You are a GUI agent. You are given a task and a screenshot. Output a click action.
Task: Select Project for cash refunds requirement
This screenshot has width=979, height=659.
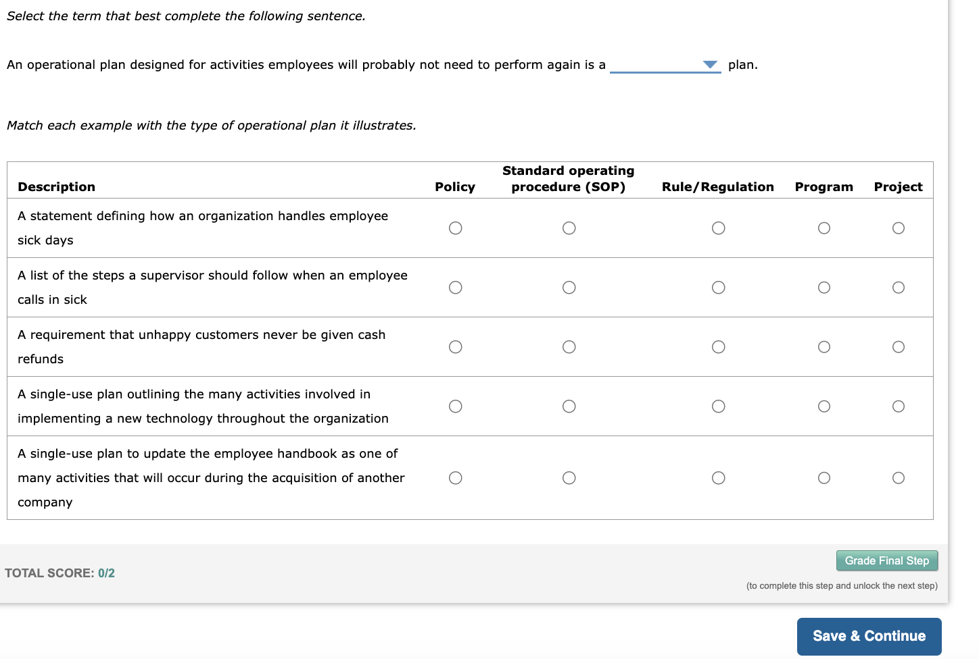tap(899, 347)
